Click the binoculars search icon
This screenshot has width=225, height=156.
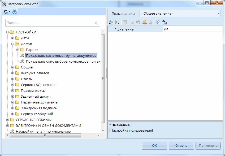(x=15, y=12)
